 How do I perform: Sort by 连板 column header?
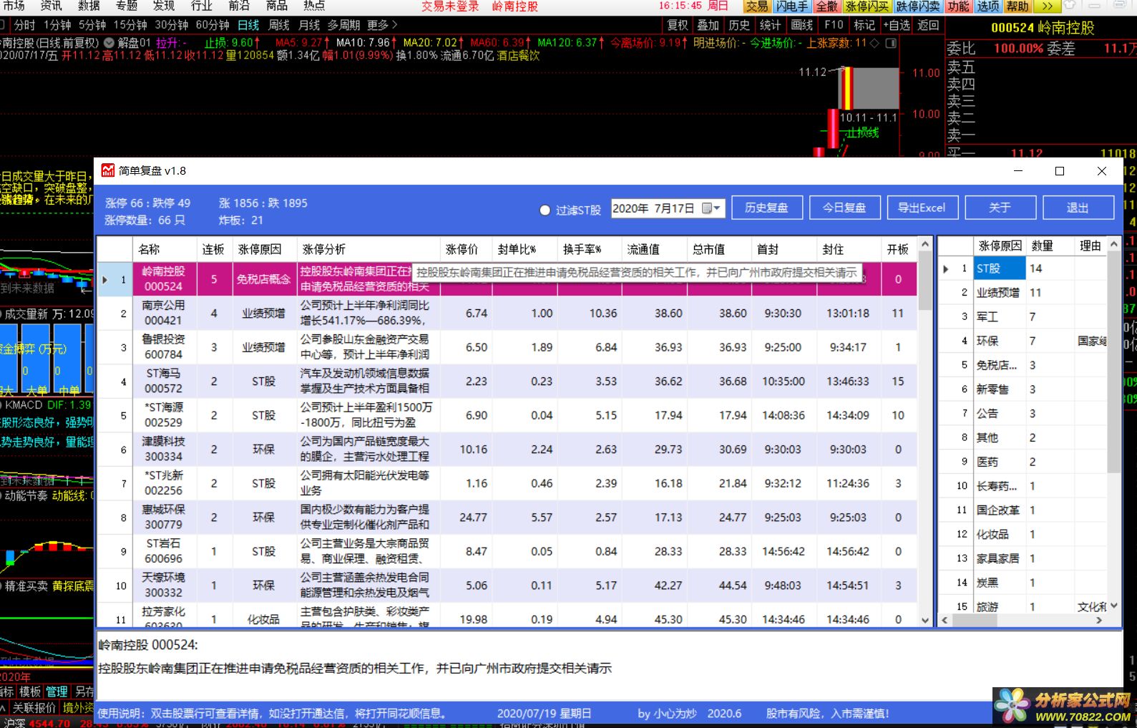213,249
